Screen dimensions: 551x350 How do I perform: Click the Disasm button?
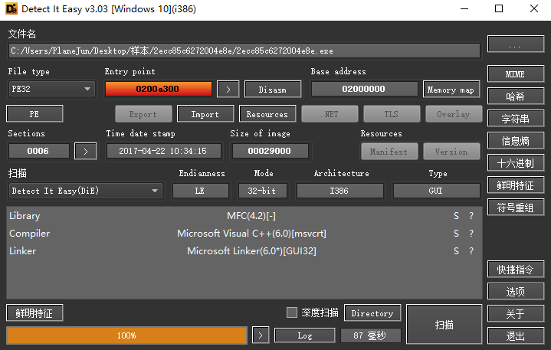tap(272, 90)
